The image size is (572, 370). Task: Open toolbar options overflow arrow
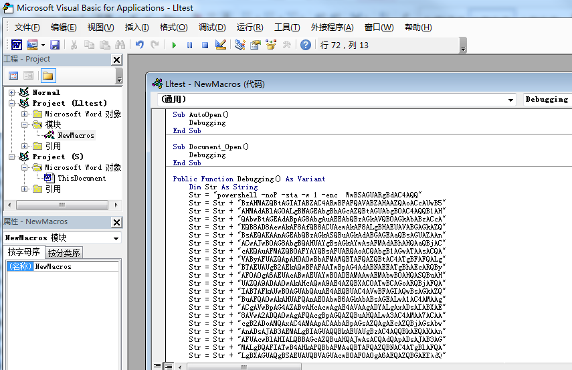point(463,45)
